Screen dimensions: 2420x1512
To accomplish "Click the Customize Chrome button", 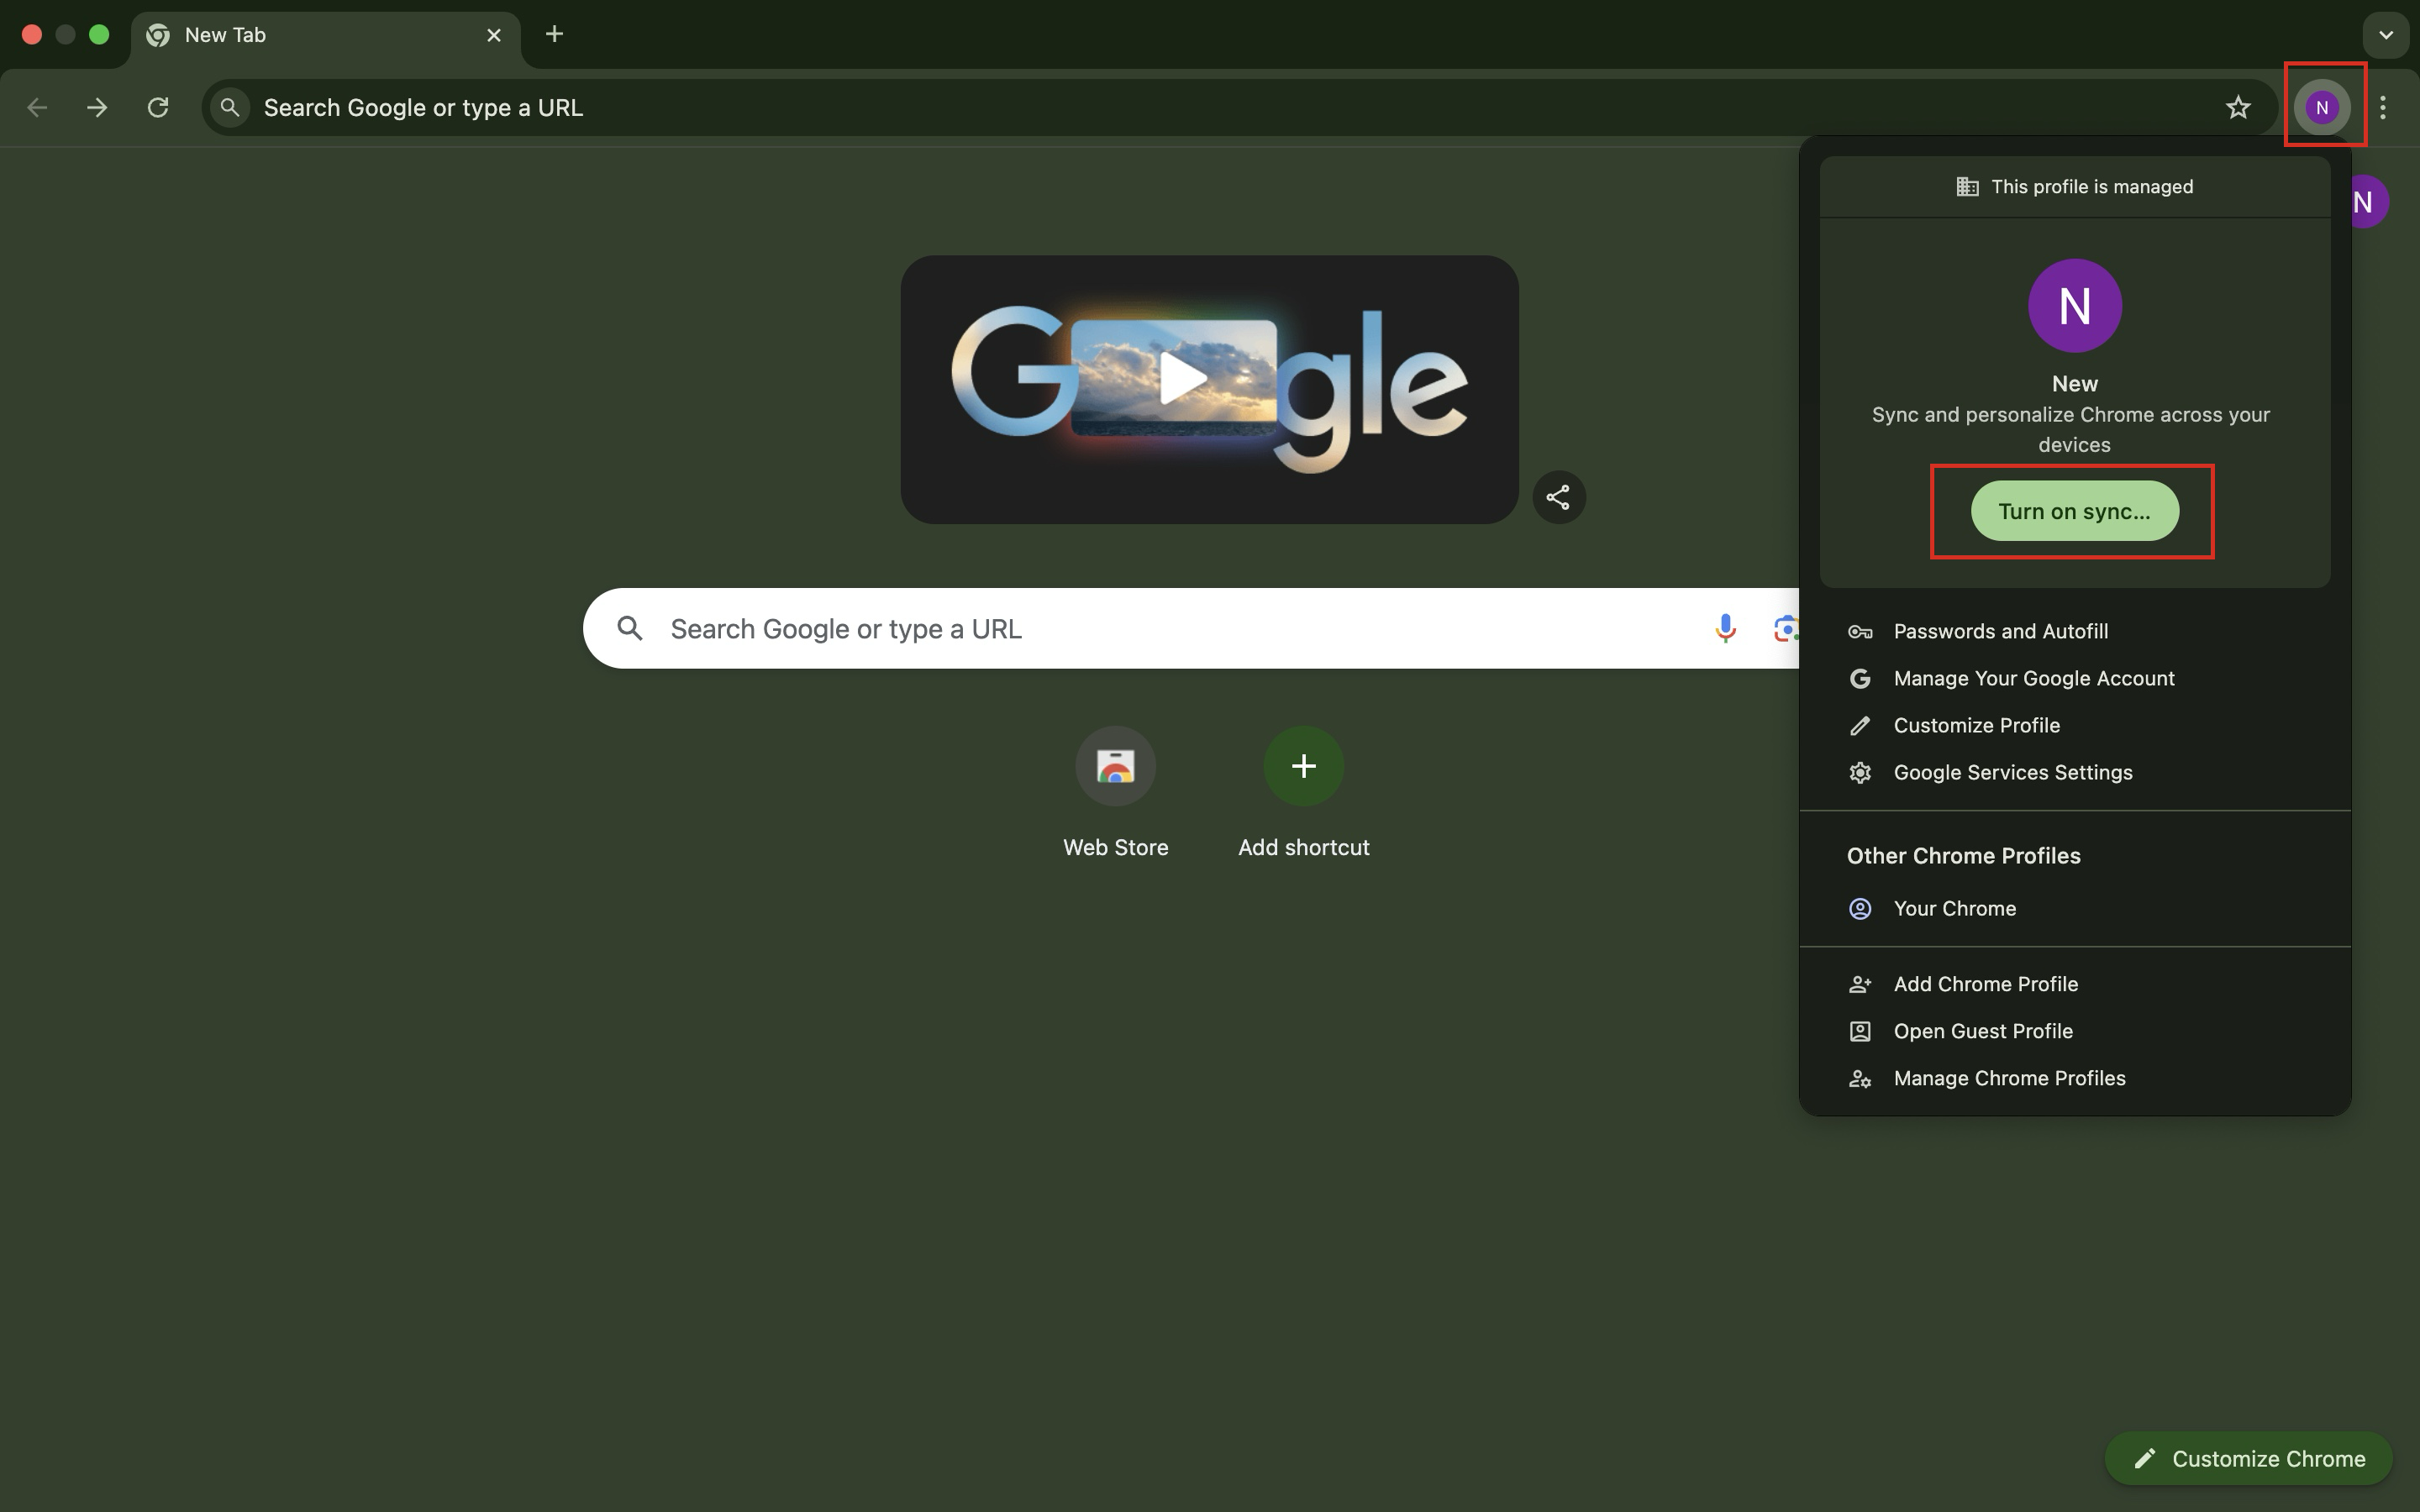I will click(2248, 1458).
